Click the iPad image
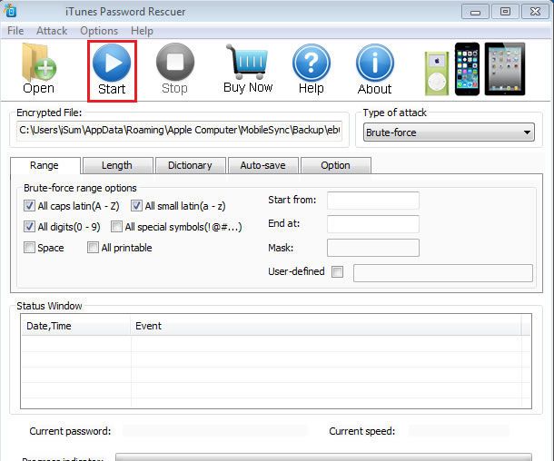This screenshot has height=461, width=554. pyautogui.click(x=505, y=69)
